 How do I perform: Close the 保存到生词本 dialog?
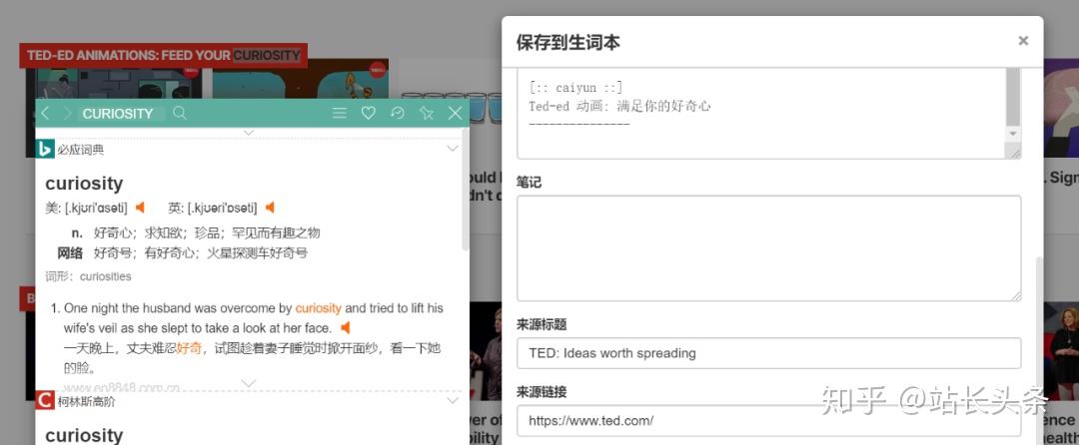[x=1023, y=41]
